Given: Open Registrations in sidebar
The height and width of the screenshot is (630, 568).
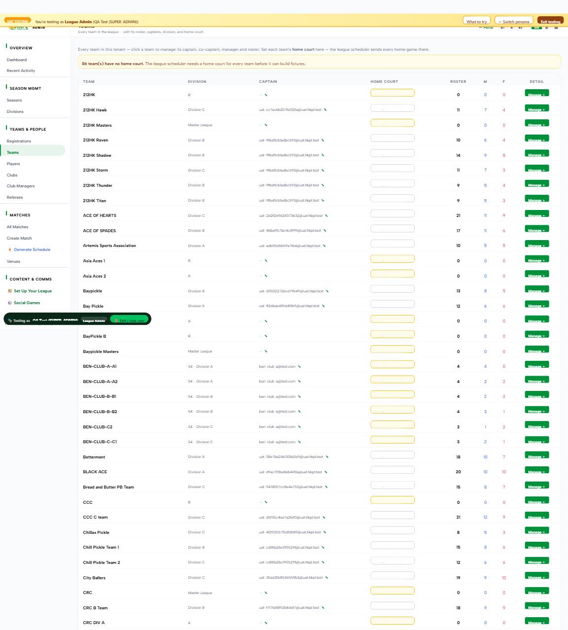Looking at the screenshot, I should [x=19, y=141].
